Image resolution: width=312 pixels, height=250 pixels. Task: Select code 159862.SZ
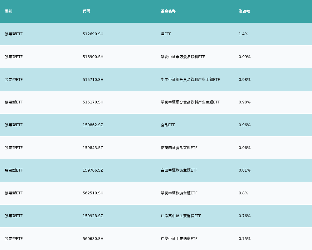click(x=93, y=125)
